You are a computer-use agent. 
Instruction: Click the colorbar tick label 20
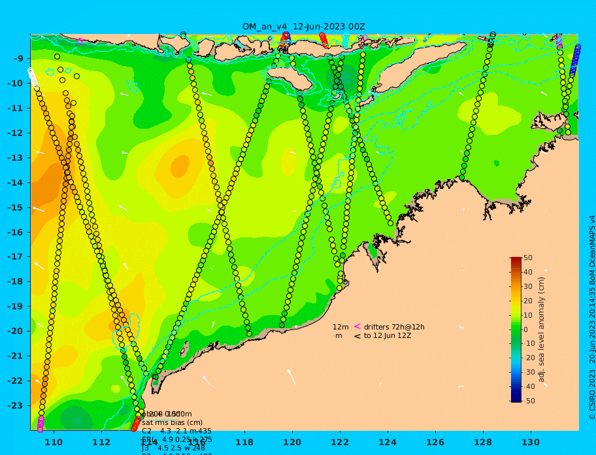pyautogui.click(x=528, y=301)
